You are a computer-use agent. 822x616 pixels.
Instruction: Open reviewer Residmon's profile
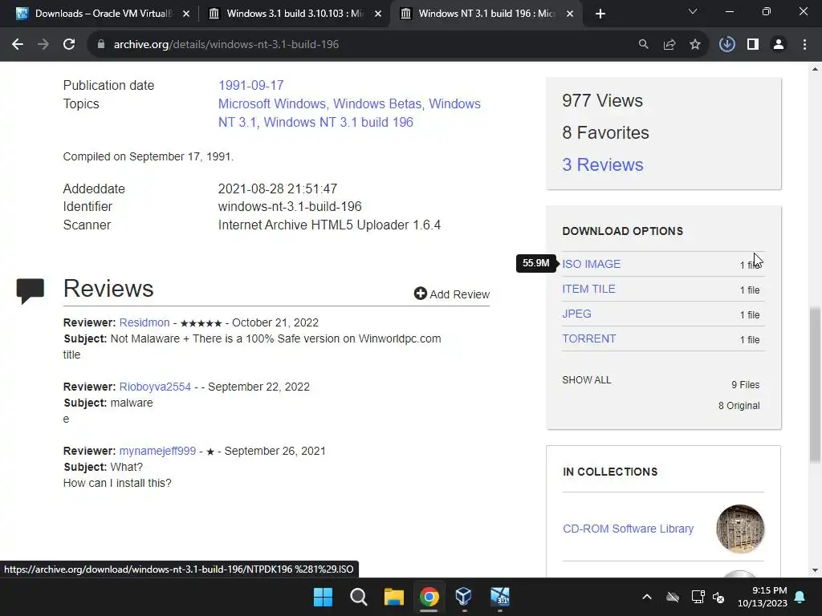pyautogui.click(x=144, y=322)
